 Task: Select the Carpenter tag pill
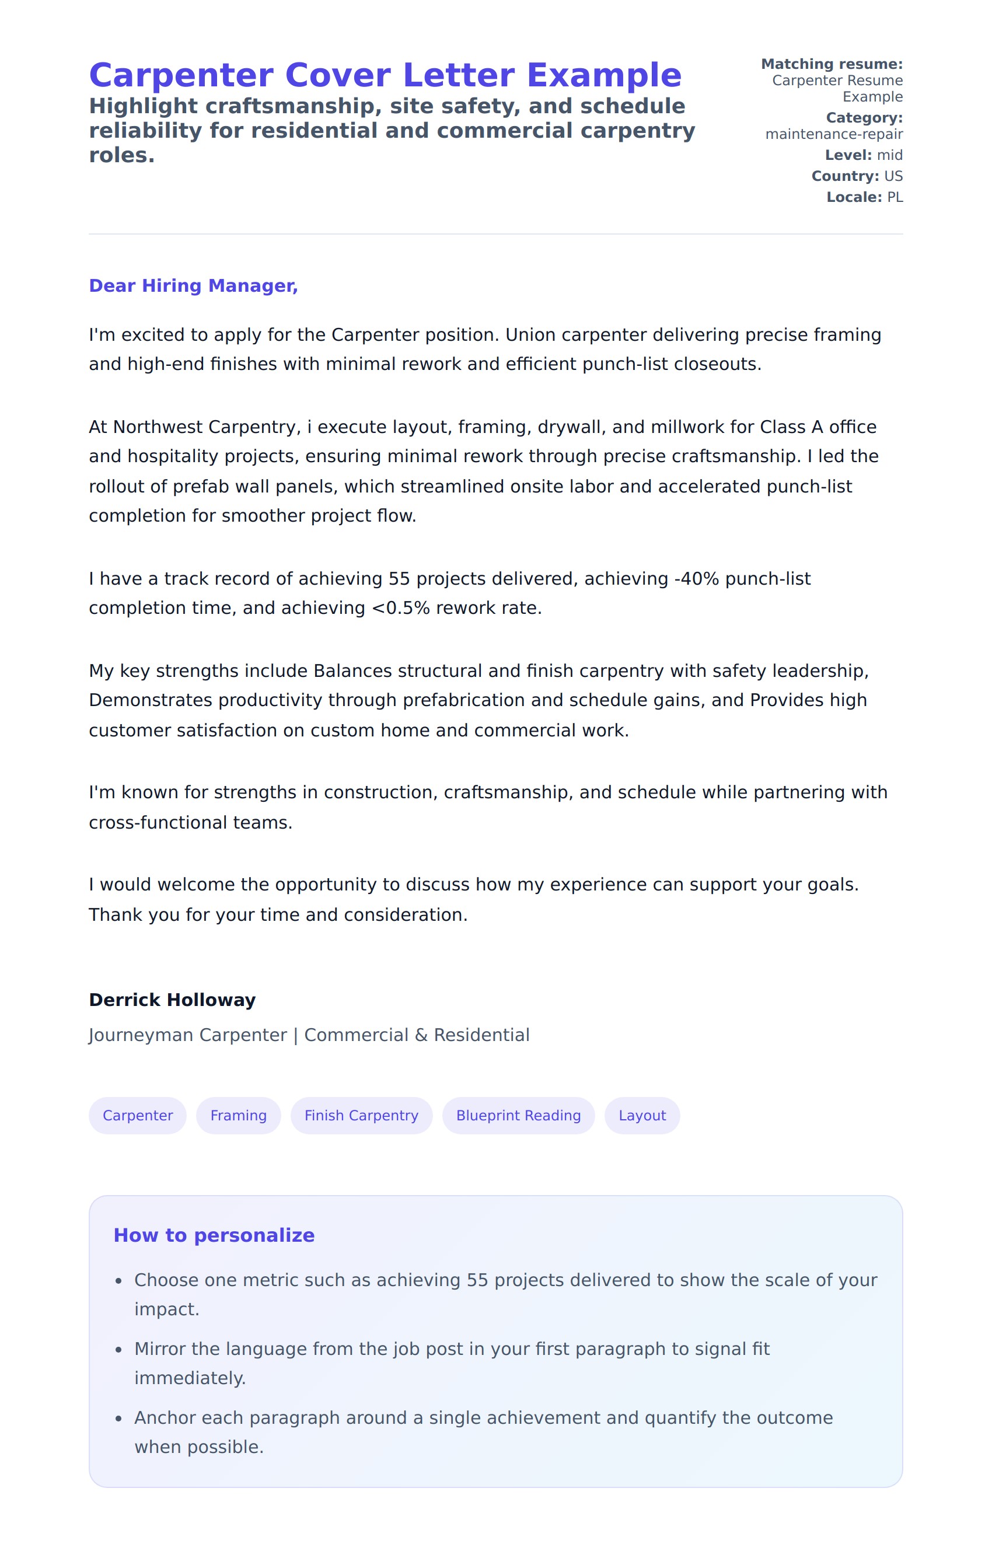pyautogui.click(x=137, y=1115)
